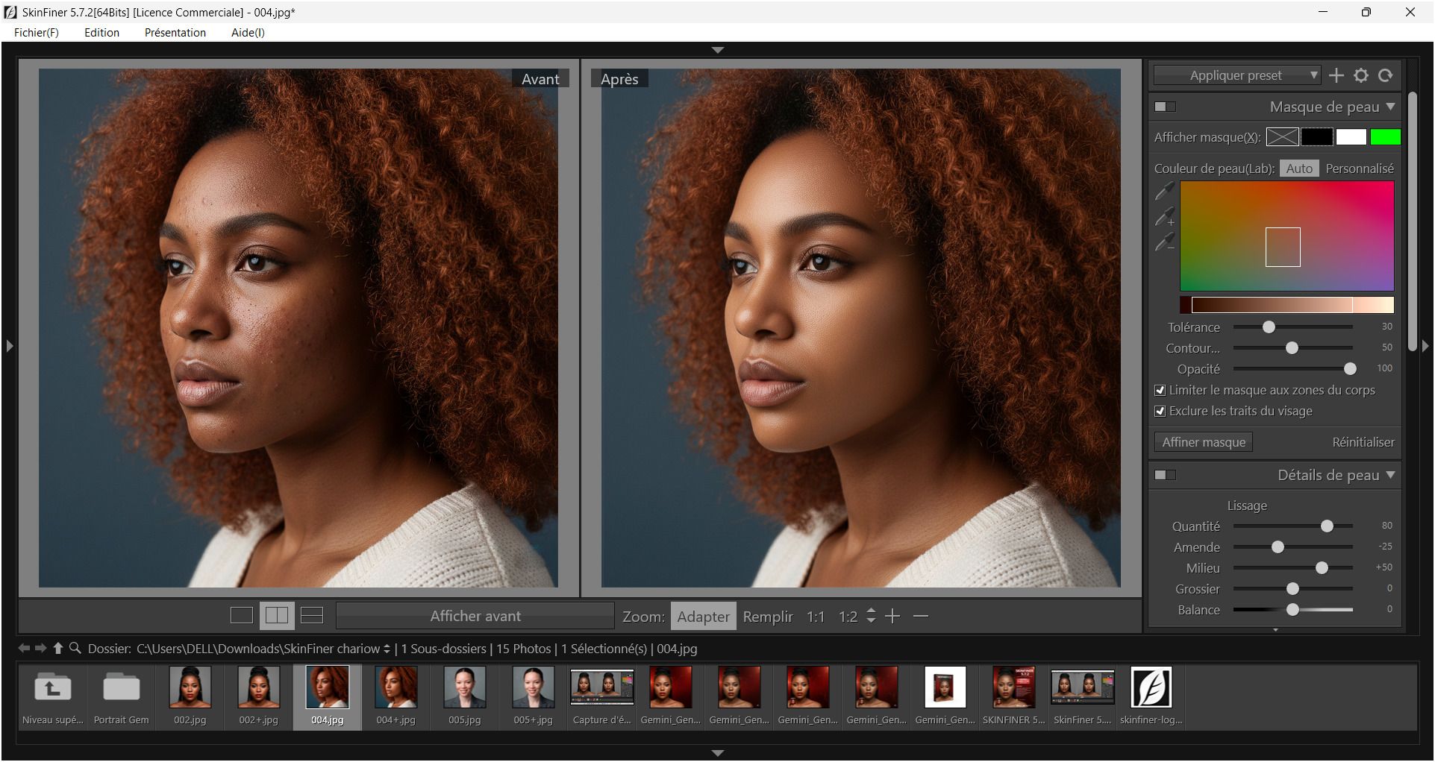Viewport: 1435px width, 762px height.
Task: Collapse the right side panel arrow
Action: tap(1425, 346)
